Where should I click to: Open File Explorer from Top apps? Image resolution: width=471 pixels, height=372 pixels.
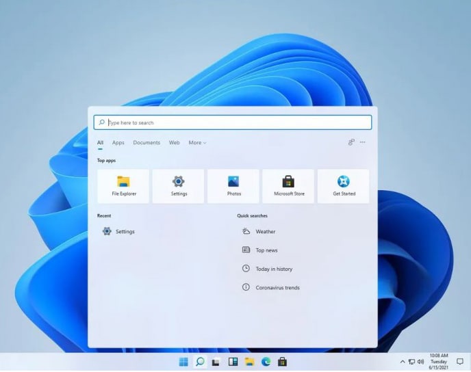pos(123,186)
